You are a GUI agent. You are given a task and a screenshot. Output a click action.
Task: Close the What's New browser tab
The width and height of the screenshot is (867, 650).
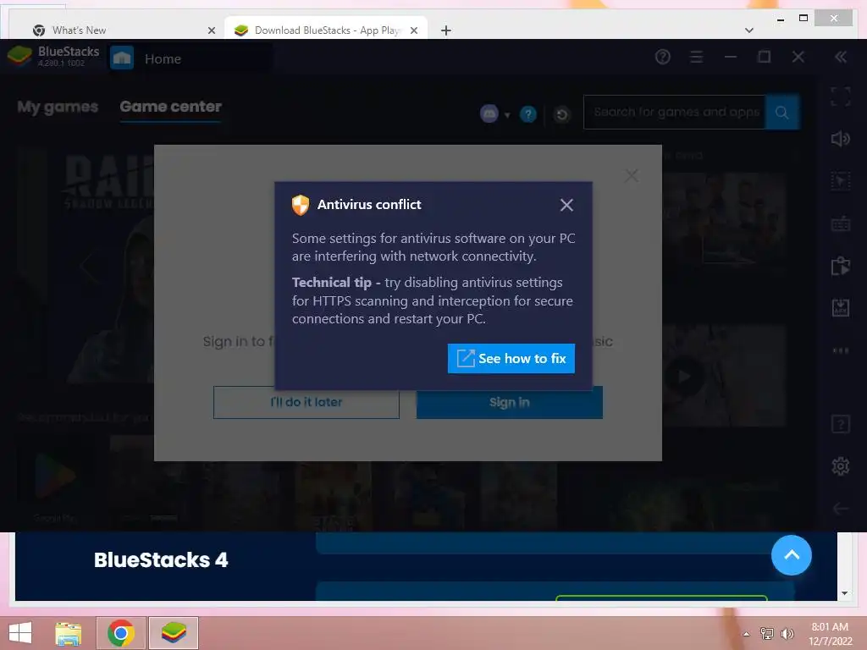(x=211, y=30)
